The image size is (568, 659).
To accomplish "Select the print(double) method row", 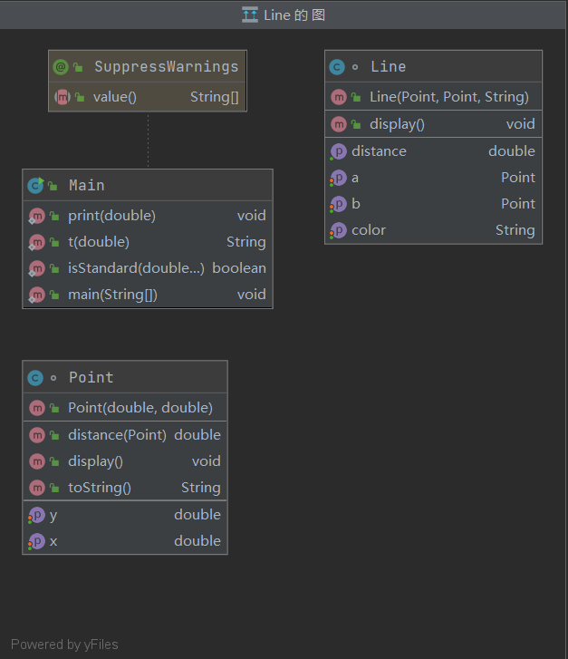I will click(x=148, y=216).
